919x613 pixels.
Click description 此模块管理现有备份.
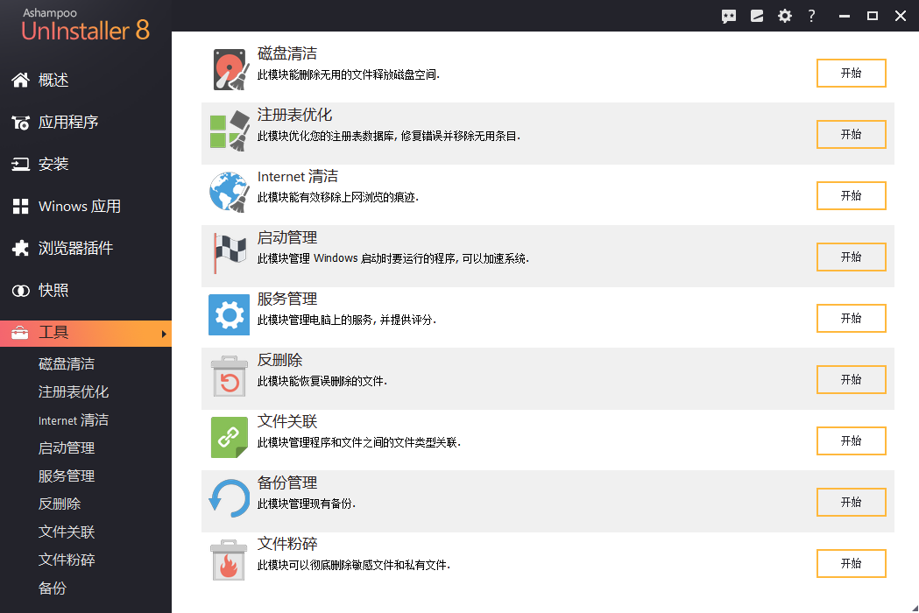pyautogui.click(x=307, y=504)
